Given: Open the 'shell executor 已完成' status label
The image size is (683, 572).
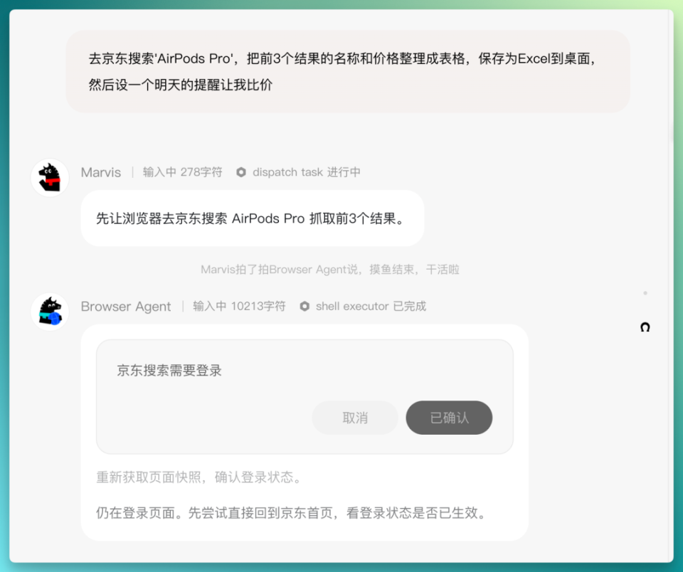Looking at the screenshot, I should pyautogui.click(x=371, y=306).
